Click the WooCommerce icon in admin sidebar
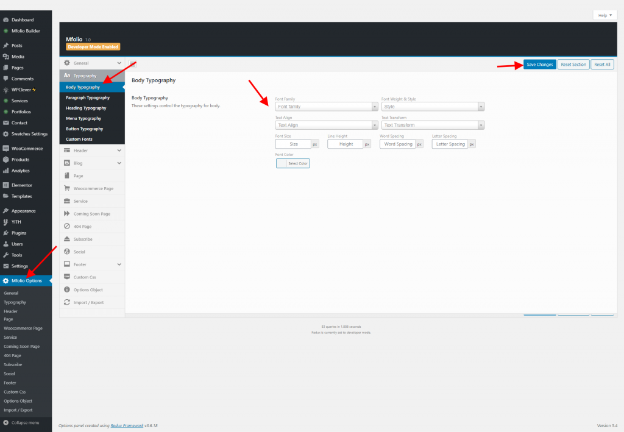Screen dimensions: 624x432 point(5,148)
